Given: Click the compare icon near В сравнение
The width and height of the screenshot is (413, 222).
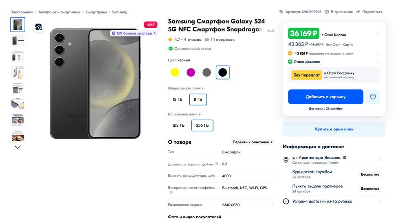Looking at the screenshot, I should pos(327,12).
